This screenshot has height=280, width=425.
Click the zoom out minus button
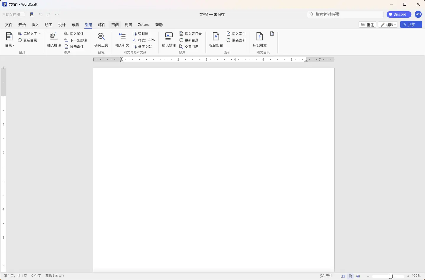coord(368,276)
